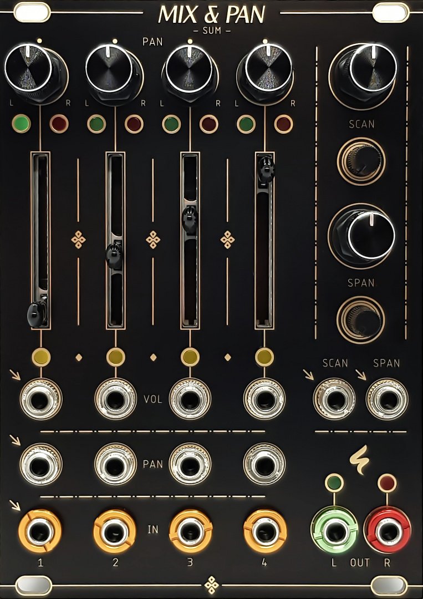Click the SPAN CV input jack
This screenshot has width=423, height=599.
387,399
